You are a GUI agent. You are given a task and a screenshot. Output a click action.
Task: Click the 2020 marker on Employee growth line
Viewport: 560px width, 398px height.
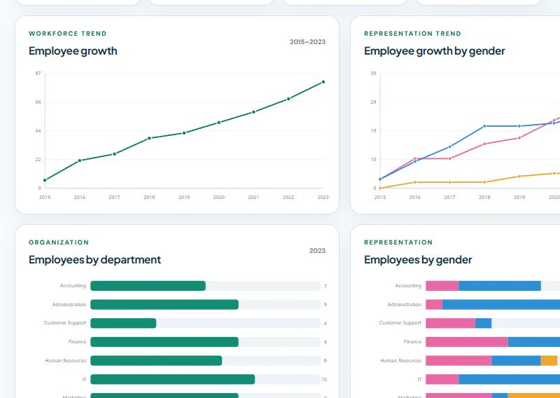pyautogui.click(x=219, y=123)
